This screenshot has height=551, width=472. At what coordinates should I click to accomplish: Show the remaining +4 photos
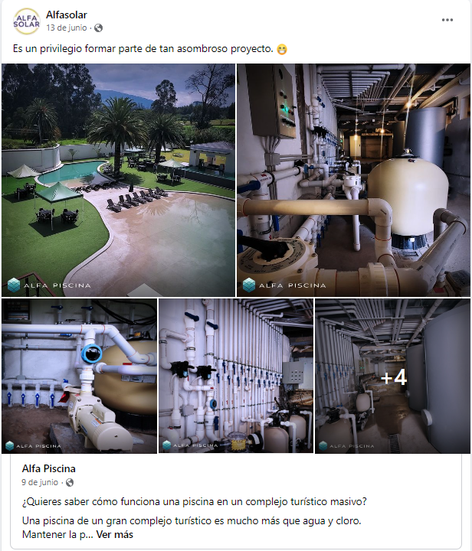(x=393, y=377)
